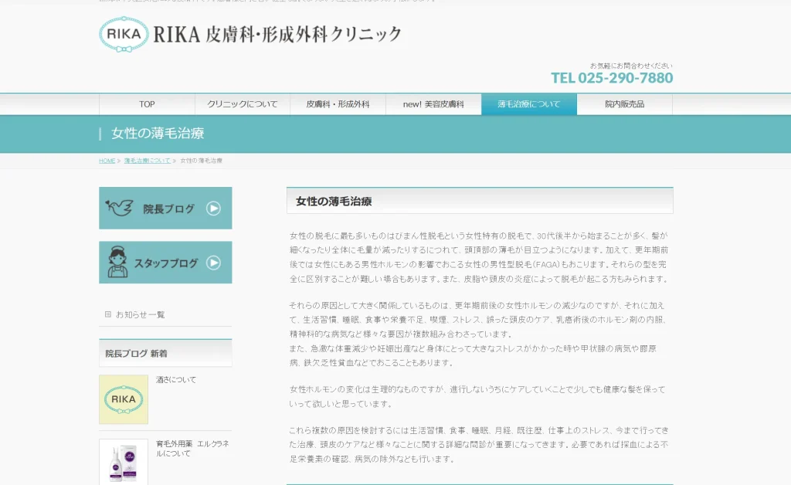Open the 育毛外用薬 エルクラネルについて post link
This screenshot has height=485, width=791.
pyautogui.click(x=192, y=449)
